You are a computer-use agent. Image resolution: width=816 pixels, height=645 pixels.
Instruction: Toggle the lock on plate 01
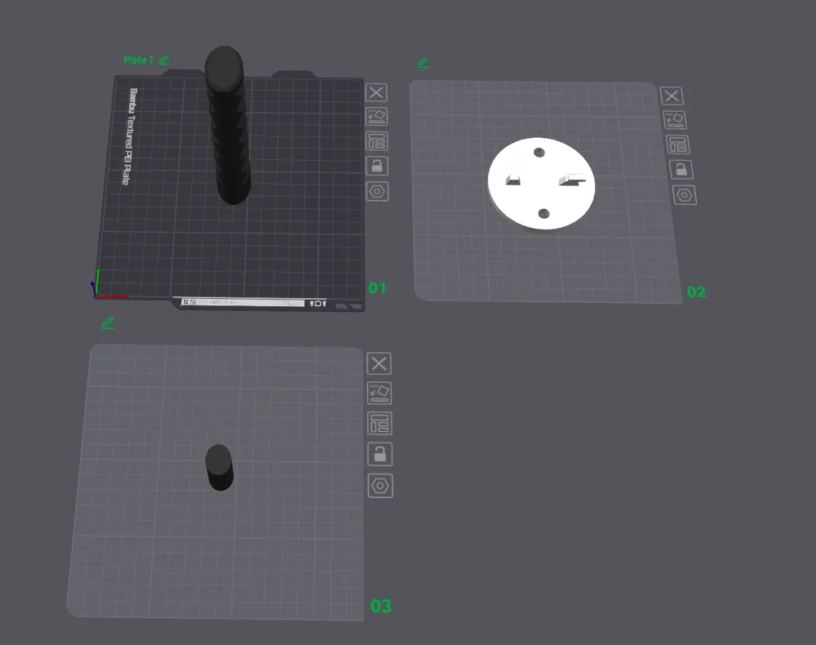[x=377, y=166]
